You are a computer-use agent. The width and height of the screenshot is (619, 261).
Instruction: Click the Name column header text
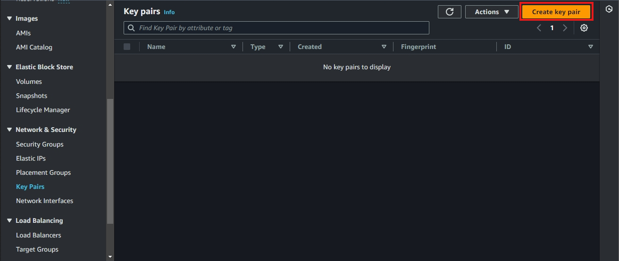click(x=156, y=47)
